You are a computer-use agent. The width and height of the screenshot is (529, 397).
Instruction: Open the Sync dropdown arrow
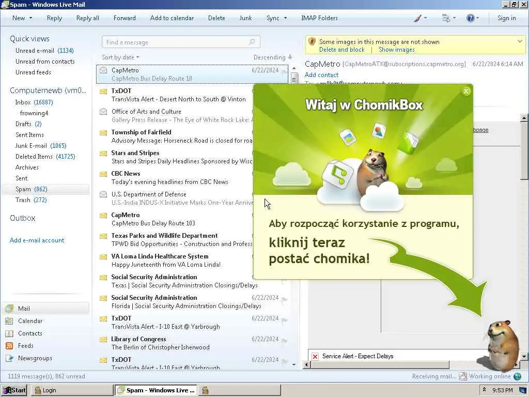click(285, 18)
